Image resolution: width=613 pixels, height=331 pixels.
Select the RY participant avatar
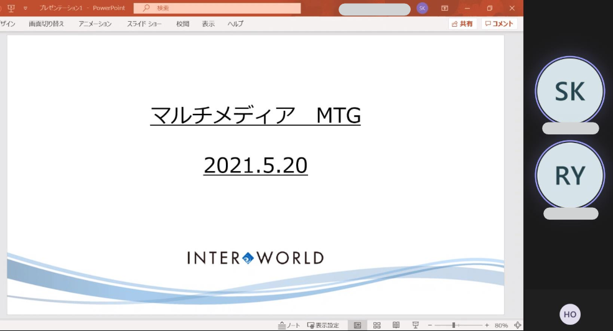coord(570,175)
